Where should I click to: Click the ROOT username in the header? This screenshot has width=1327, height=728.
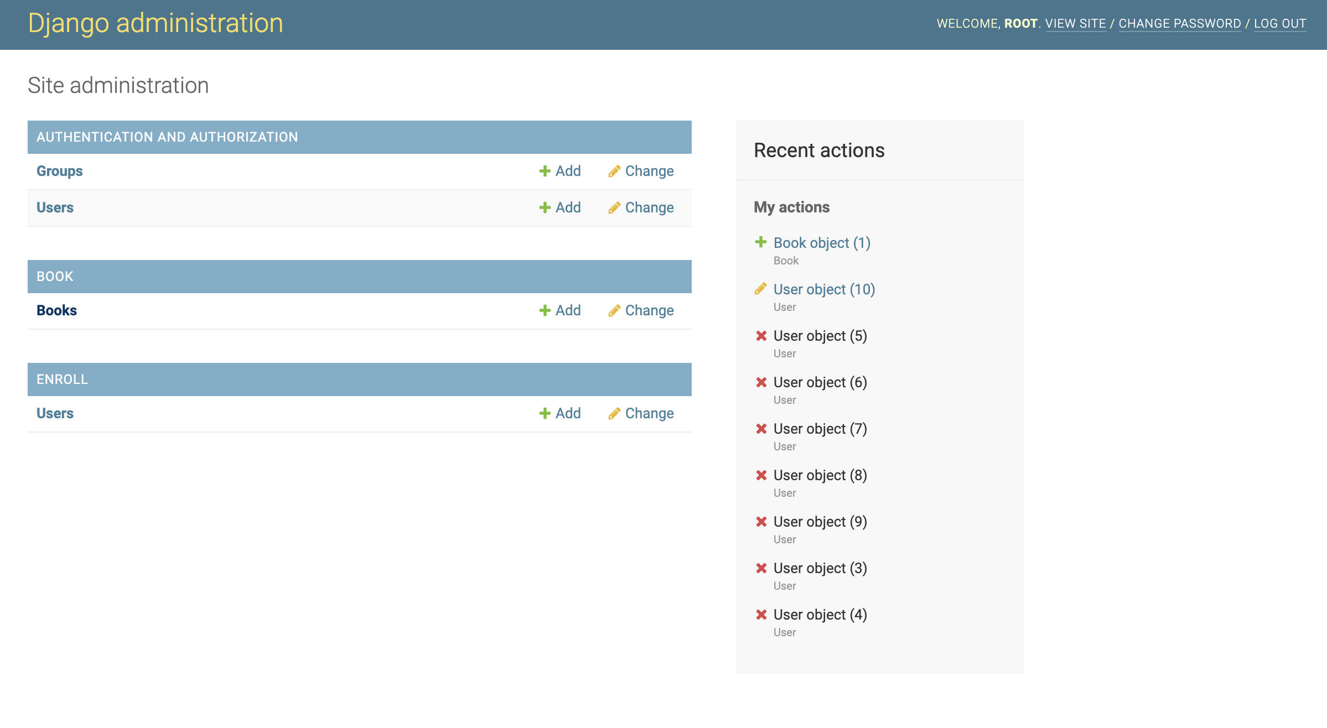point(1020,24)
